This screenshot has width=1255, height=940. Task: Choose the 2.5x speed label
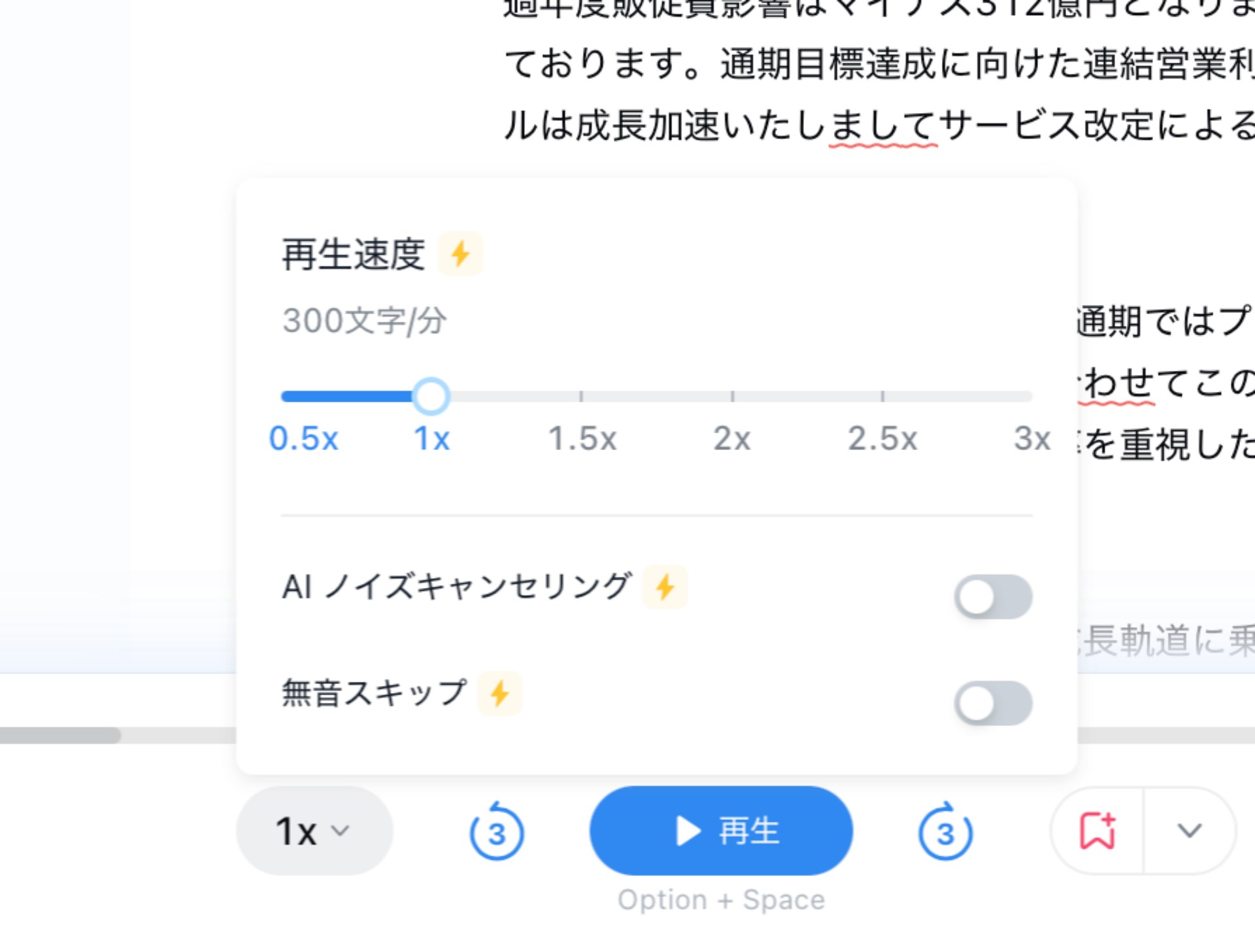pyautogui.click(x=882, y=438)
